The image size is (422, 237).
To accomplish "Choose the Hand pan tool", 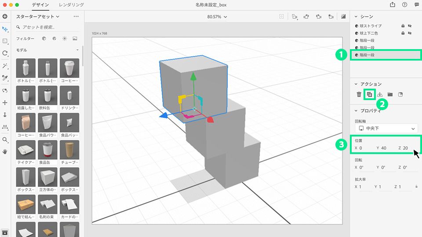I will click(x=5, y=151).
